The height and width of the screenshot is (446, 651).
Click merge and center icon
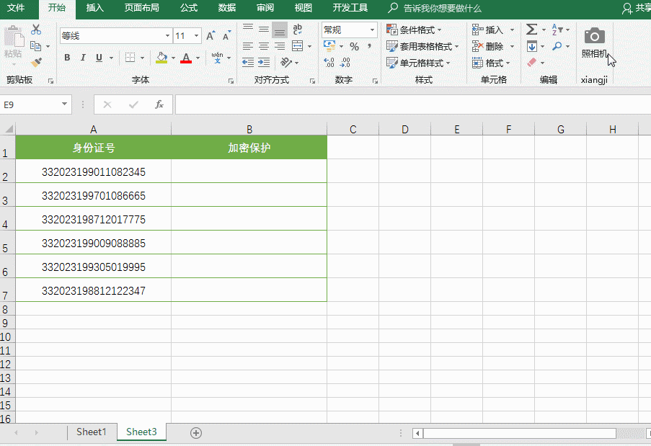(297, 46)
